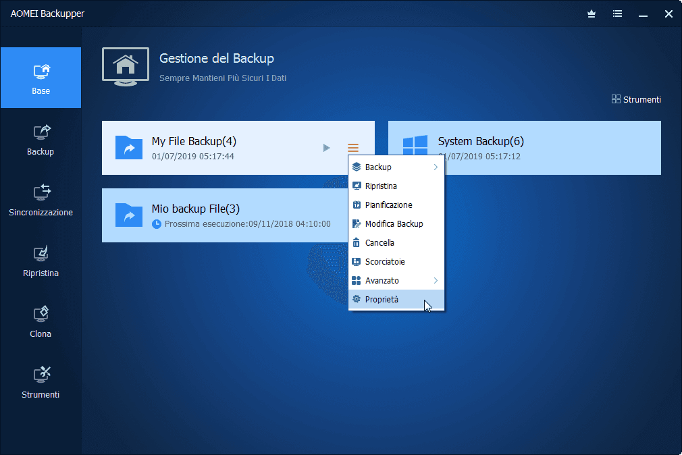Click the calendar icon beside Pianificazione
Viewport: 682px width, 455px height.
[357, 205]
